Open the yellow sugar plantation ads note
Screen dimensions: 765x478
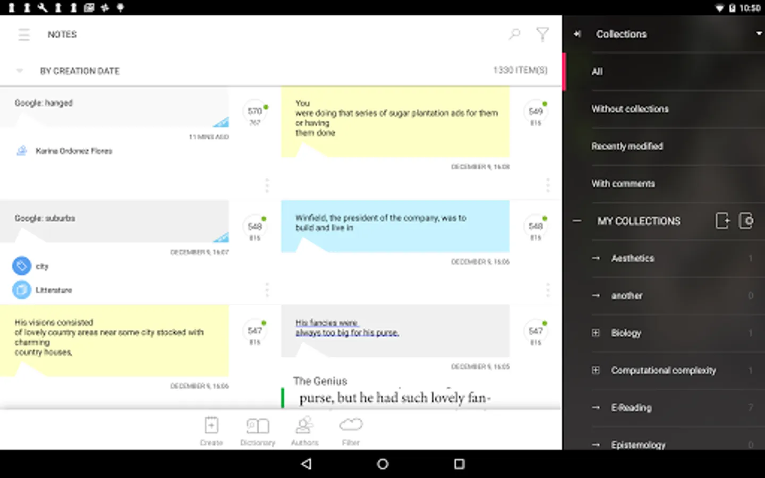(395, 122)
